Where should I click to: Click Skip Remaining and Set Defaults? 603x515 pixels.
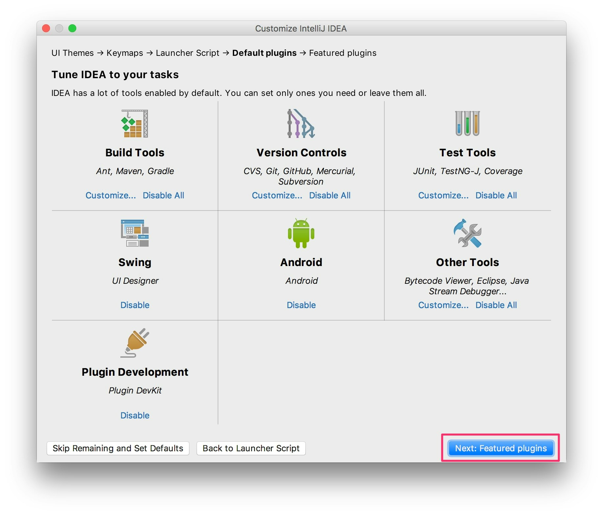[x=118, y=448]
